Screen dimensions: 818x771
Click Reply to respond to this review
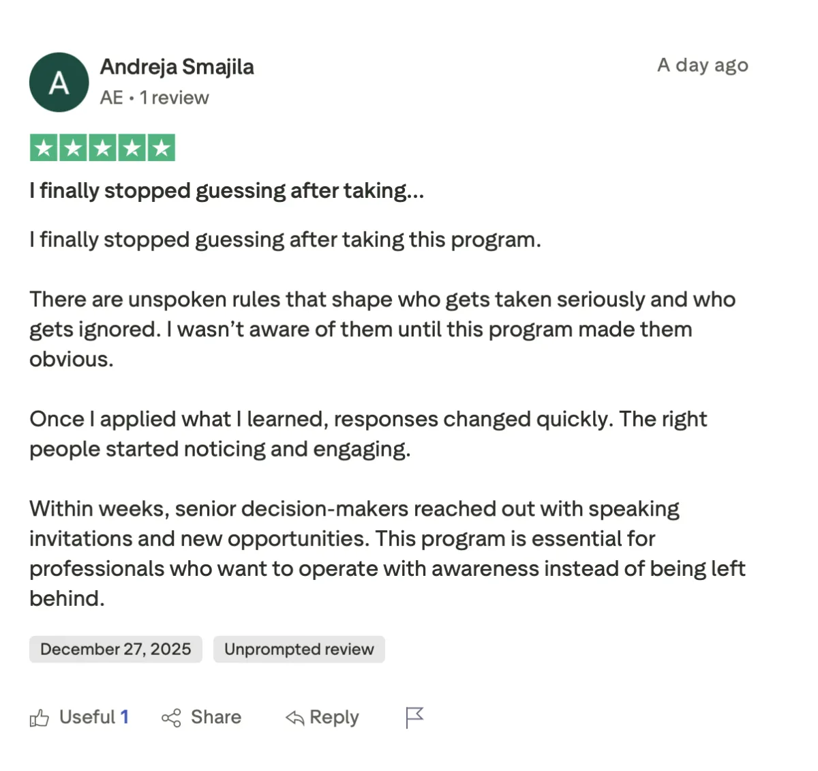334,717
